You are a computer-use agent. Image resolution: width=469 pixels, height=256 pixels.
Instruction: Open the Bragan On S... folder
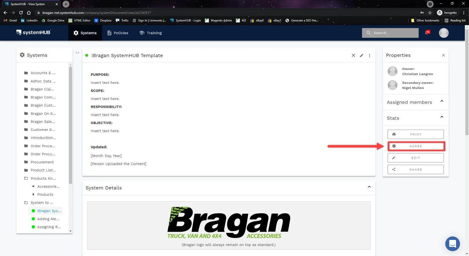pyautogui.click(x=40, y=114)
